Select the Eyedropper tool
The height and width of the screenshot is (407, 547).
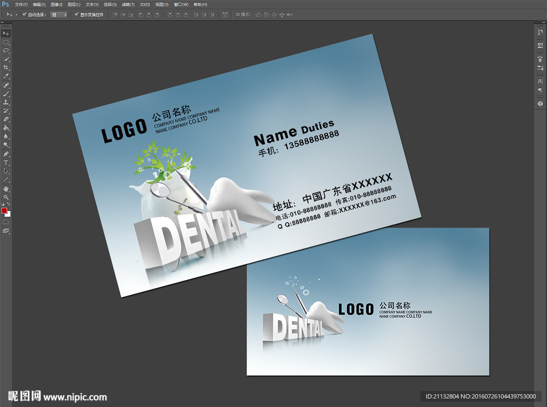[x=6, y=76]
